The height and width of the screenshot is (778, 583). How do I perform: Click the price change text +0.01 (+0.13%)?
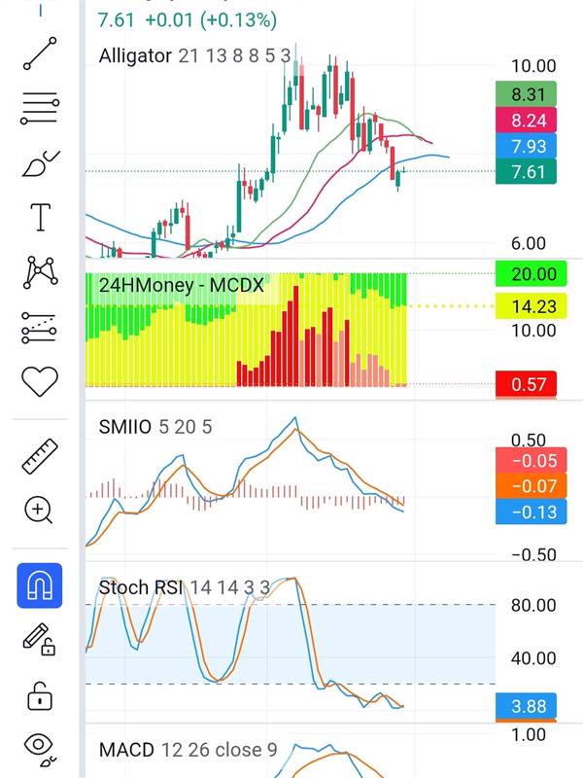click(211, 20)
